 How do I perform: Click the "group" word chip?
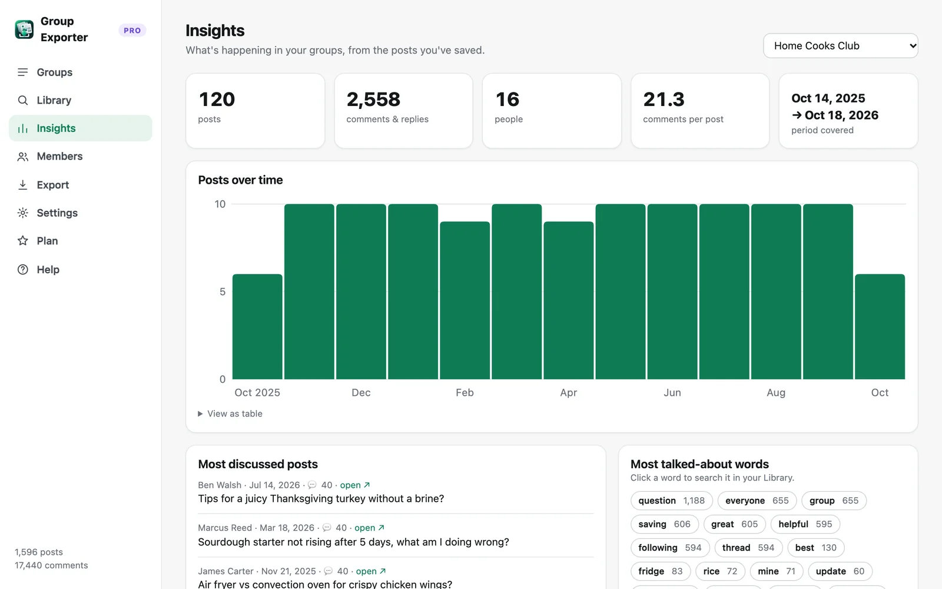click(x=834, y=501)
